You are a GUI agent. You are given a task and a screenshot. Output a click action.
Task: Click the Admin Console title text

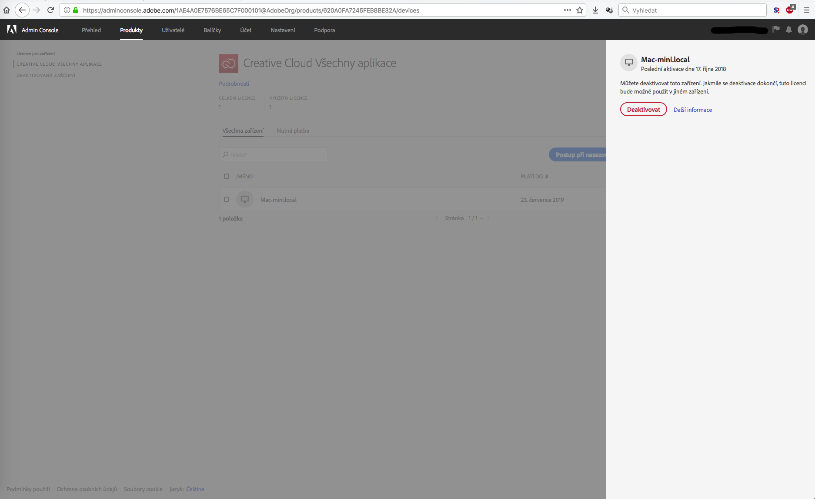40,30
